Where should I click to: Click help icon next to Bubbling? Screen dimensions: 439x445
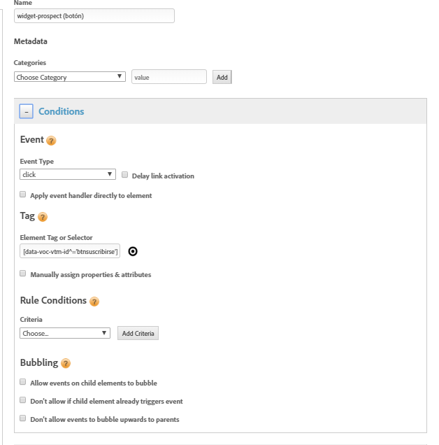[66, 364]
